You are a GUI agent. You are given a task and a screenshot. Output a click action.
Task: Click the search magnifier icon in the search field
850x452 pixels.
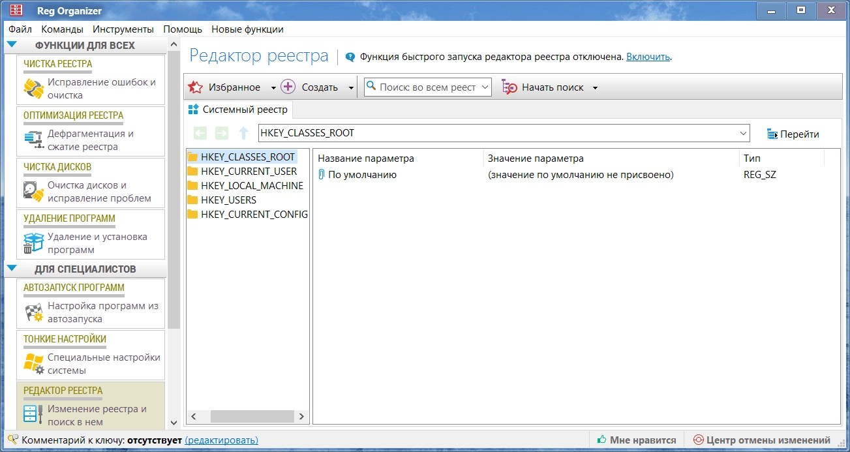click(x=371, y=86)
